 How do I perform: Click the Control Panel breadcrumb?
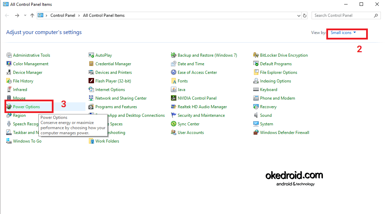[63, 15]
